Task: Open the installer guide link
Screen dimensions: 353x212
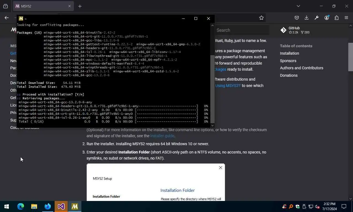Action: tap(162, 136)
